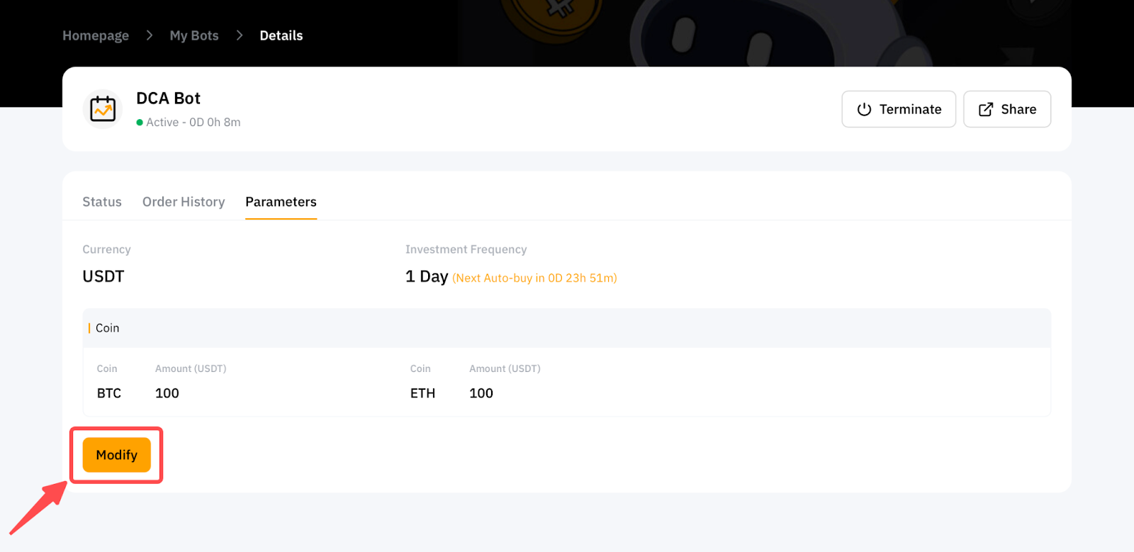Click the external-link icon inside Share
The height and width of the screenshot is (552, 1134).
[x=985, y=109]
